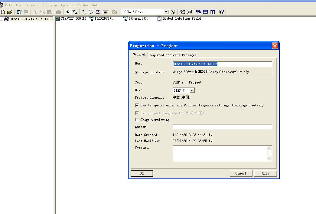Click the Simulation On/Off icon

click(189, 12)
